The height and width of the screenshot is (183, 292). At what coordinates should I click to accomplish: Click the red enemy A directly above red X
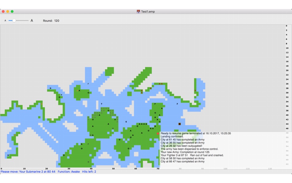pyautogui.click(x=142, y=91)
